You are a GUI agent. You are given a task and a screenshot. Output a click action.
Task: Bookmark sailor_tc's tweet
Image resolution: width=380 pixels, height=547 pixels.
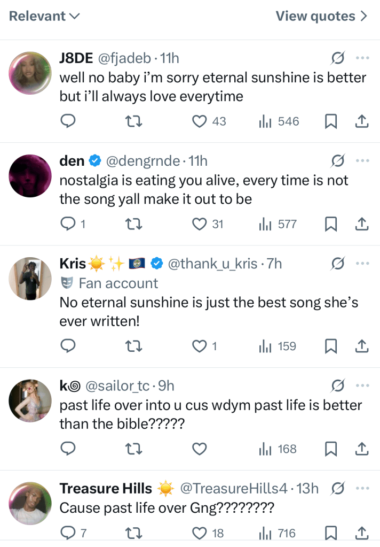pyautogui.click(x=331, y=449)
